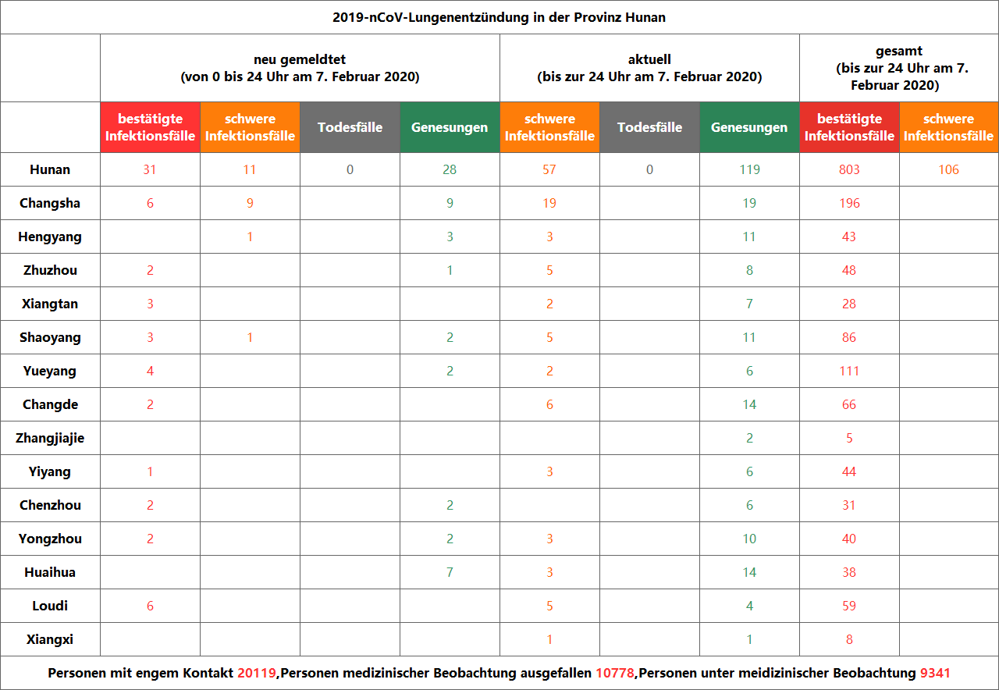Select Hunan's total severe cases value 106

948,169
